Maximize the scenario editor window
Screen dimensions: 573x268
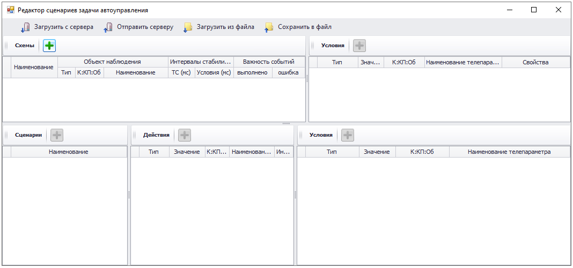click(x=533, y=10)
